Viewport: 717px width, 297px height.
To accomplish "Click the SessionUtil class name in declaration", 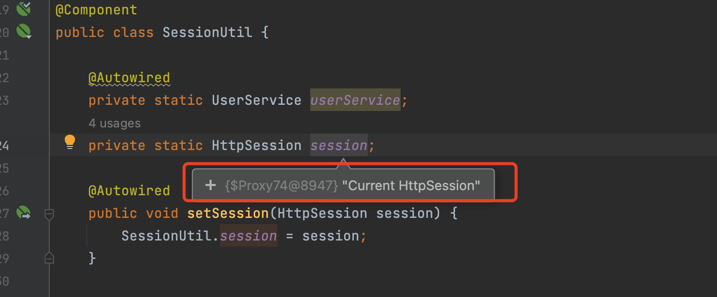I will (x=207, y=32).
